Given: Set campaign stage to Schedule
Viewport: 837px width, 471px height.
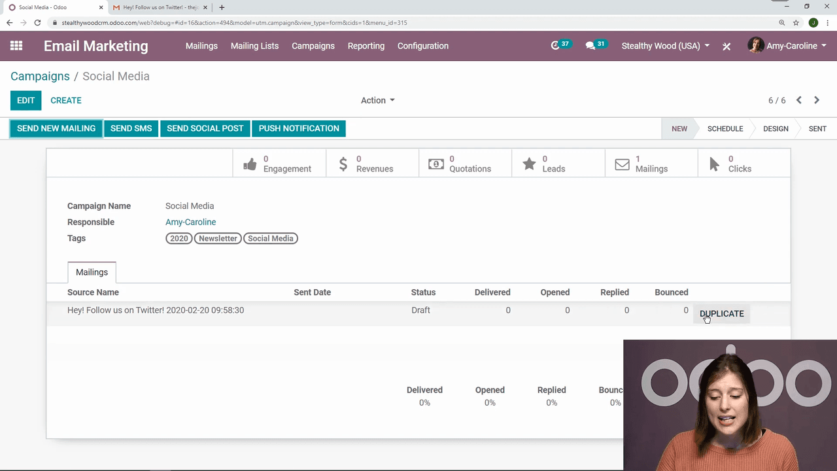Looking at the screenshot, I should tap(725, 129).
